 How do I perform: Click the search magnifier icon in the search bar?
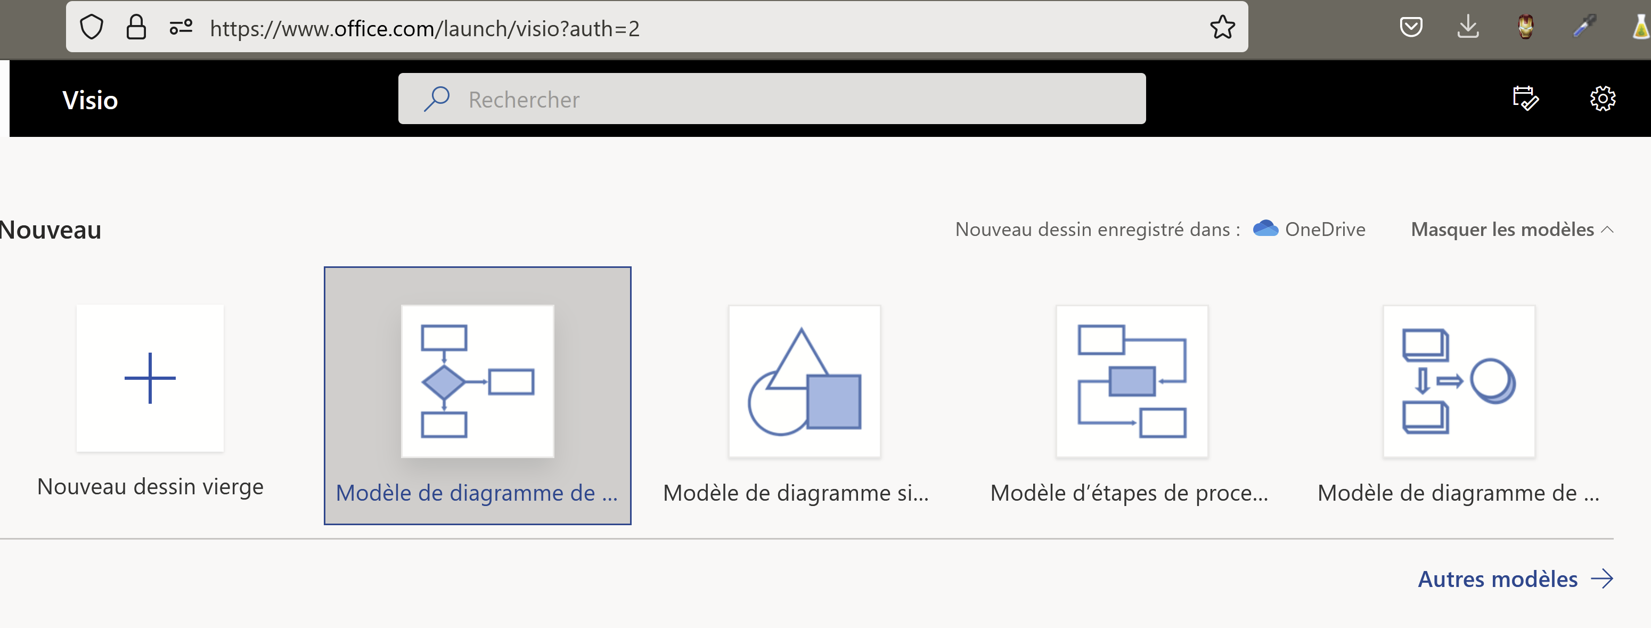(x=437, y=98)
